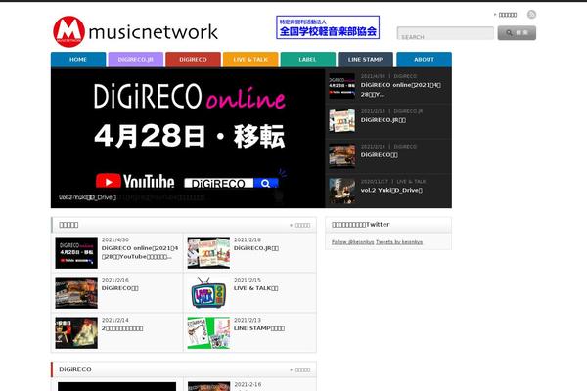
Task: Open news title DiGiRECO dated 2021/2/16
Action: pos(119,288)
